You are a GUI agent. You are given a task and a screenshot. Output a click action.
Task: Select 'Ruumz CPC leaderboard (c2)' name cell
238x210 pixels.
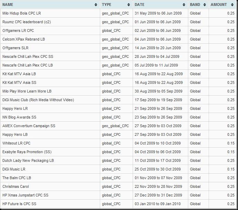pyautogui.click(x=27, y=22)
